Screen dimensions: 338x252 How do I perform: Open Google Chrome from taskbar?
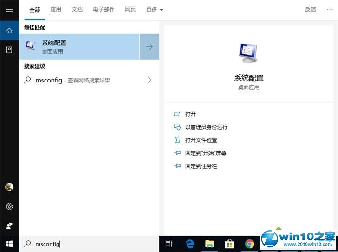click(x=250, y=244)
